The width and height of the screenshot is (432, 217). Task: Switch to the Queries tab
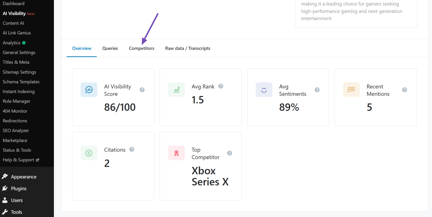[110, 48]
